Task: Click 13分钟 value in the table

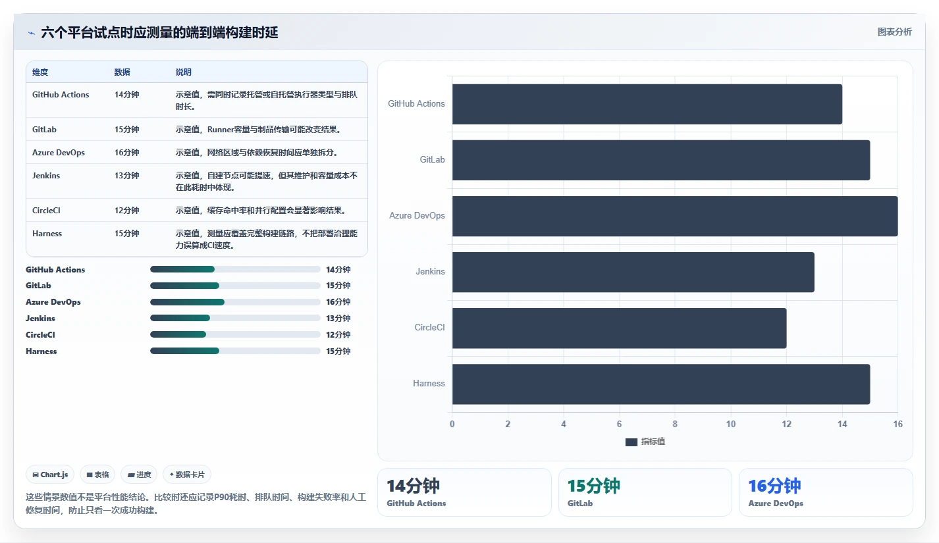Action: pos(126,176)
